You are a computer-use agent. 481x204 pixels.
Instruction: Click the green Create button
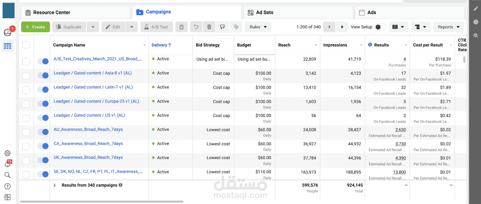pyautogui.click(x=35, y=27)
